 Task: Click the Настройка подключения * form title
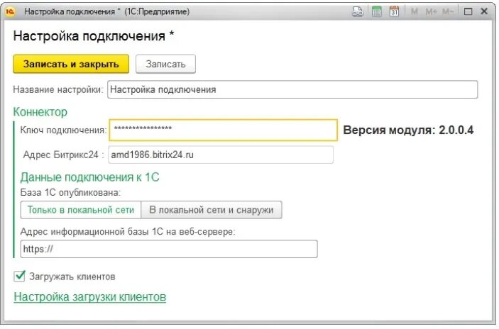(x=94, y=36)
